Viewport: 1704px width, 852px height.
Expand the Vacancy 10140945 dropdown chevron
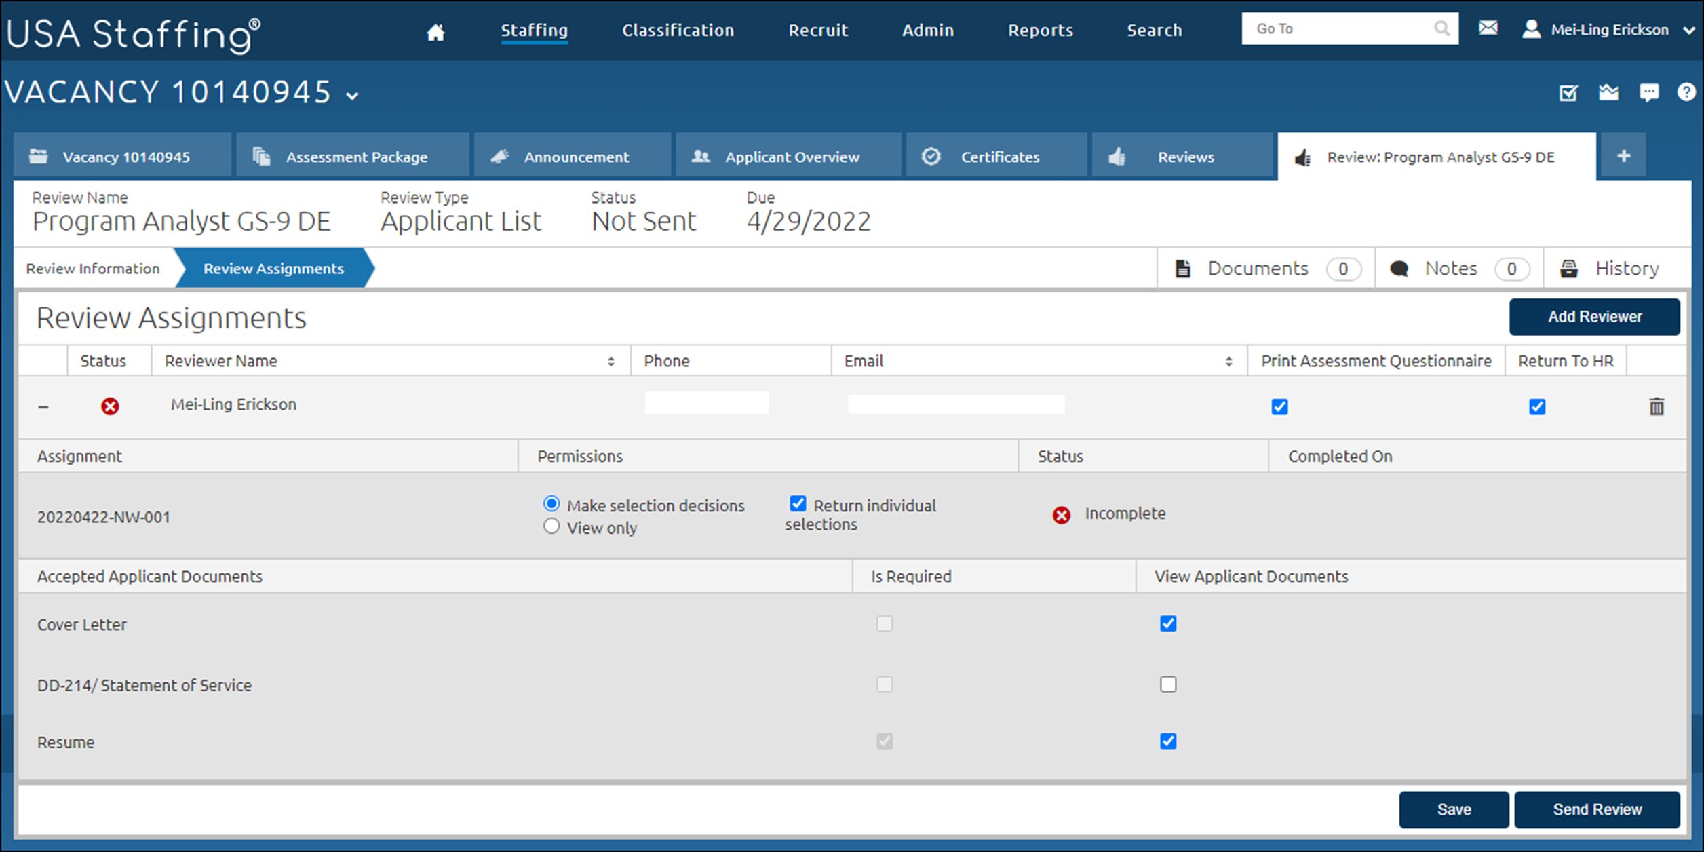click(x=352, y=96)
